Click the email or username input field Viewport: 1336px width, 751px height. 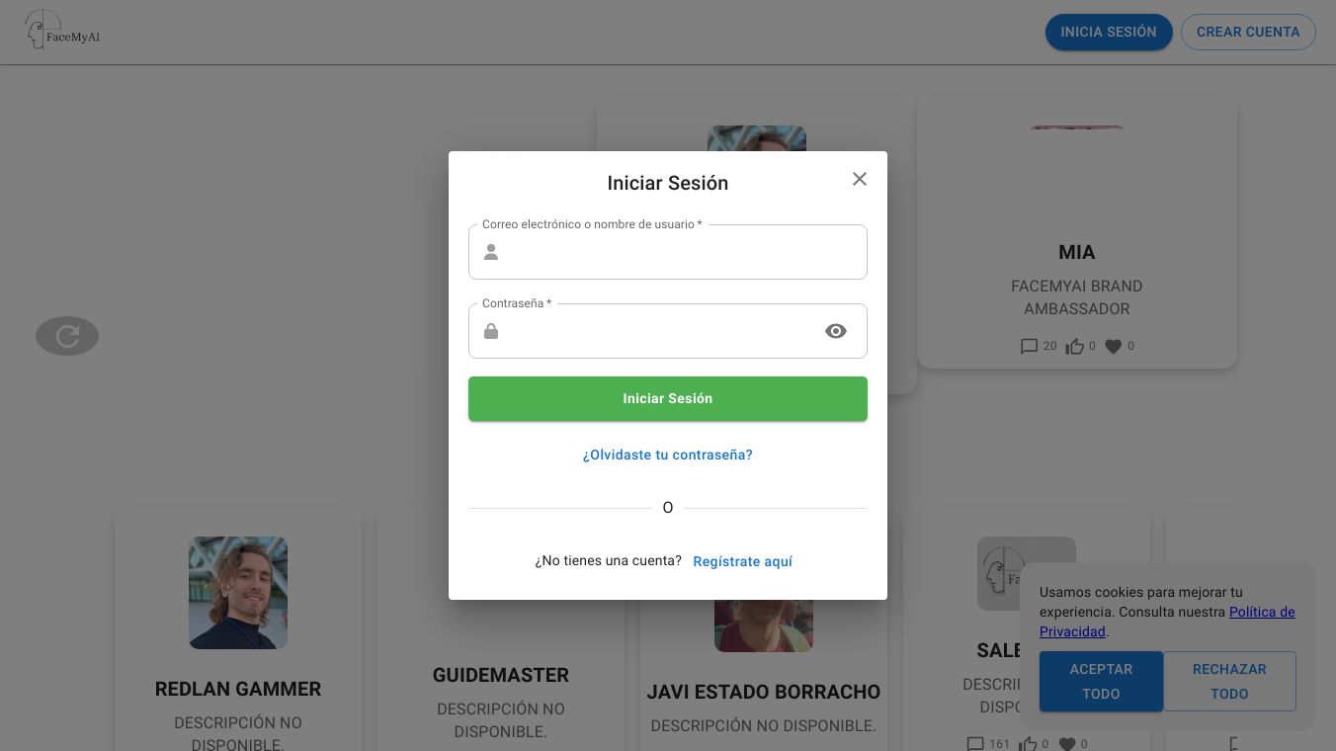pyautogui.click(x=682, y=253)
